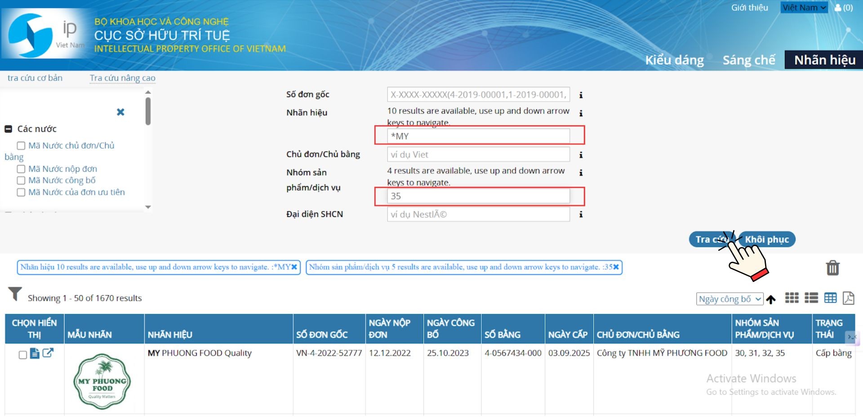This screenshot has width=863, height=418.
Task: Click the trash delete icon
Action: 832,268
